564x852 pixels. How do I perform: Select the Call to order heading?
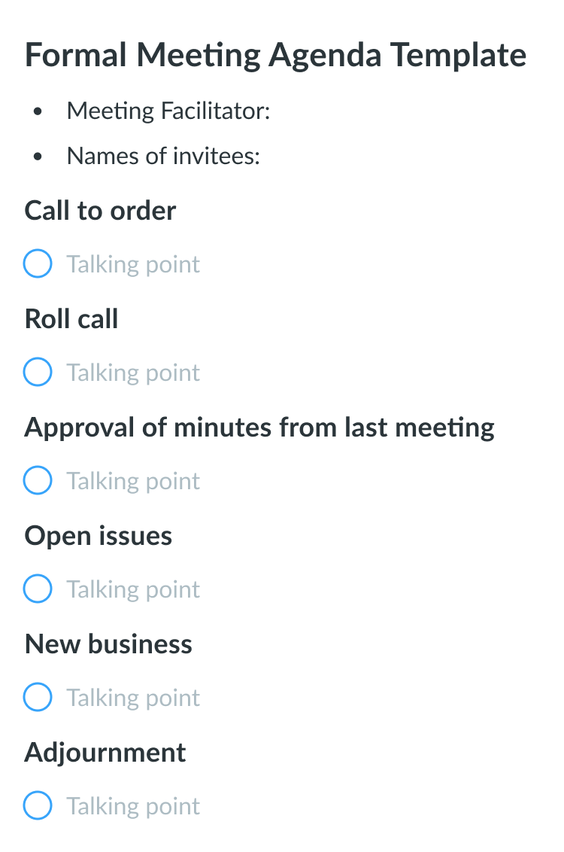101,210
